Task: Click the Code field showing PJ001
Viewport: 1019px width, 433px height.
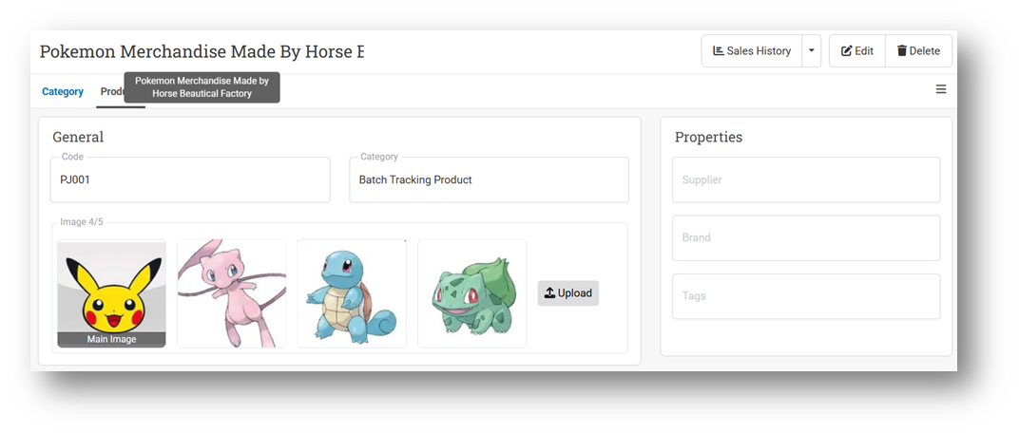Action: tap(190, 179)
